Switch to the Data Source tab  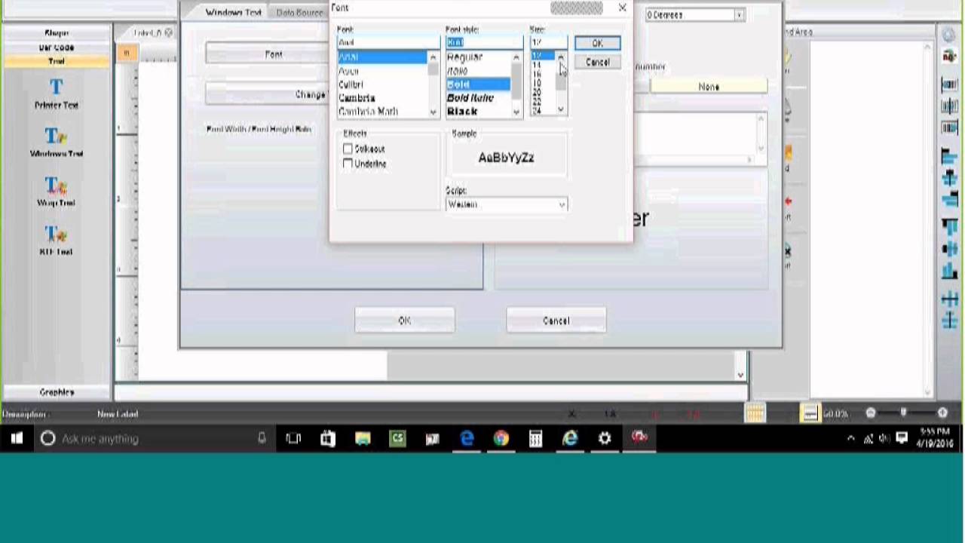click(299, 13)
